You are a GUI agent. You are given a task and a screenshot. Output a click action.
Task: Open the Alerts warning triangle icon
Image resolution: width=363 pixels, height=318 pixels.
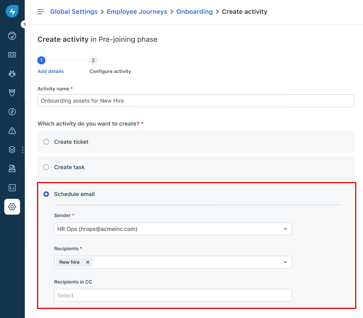pos(12,131)
